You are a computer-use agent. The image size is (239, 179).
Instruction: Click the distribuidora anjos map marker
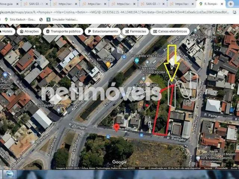pyautogui.click(x=58, y=110)
